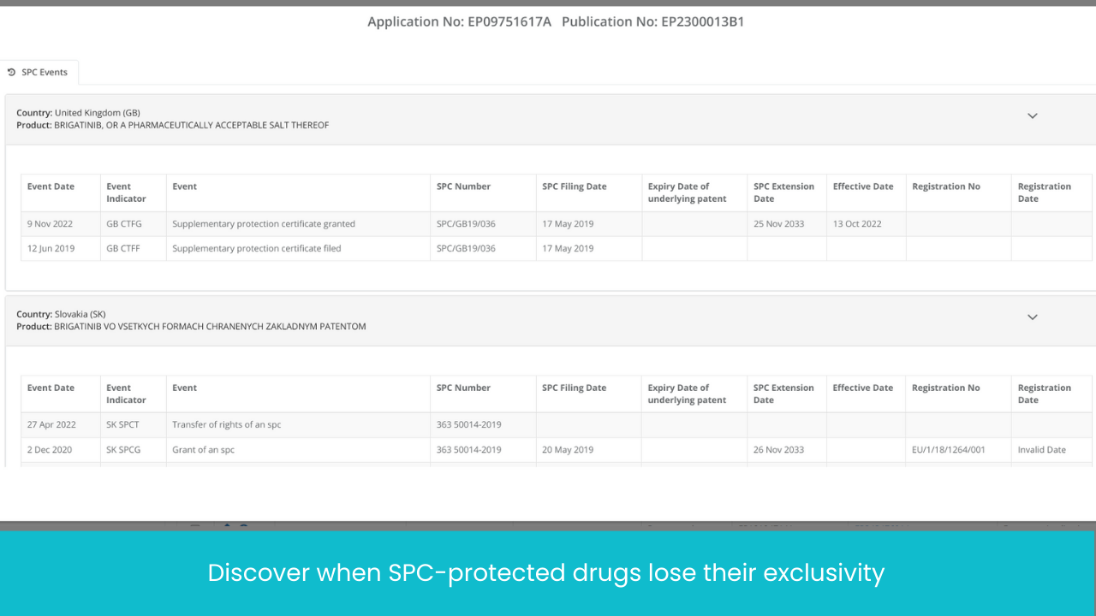
Task: Click registration number EU/1/18/1264/001
Action: point(948,450)
